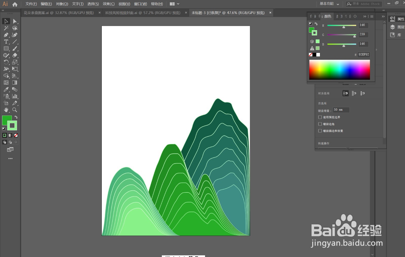Activate the Blend tool
Screen dimensions: 405x257
[x=15, y=89]
